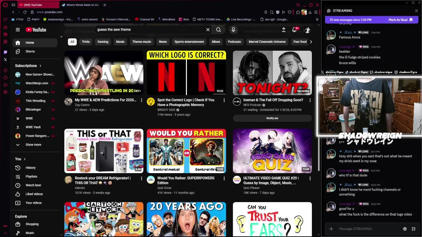Open YouTube notifications bell
This screenshot has height=237, width=422.
[x=294, y=30]
